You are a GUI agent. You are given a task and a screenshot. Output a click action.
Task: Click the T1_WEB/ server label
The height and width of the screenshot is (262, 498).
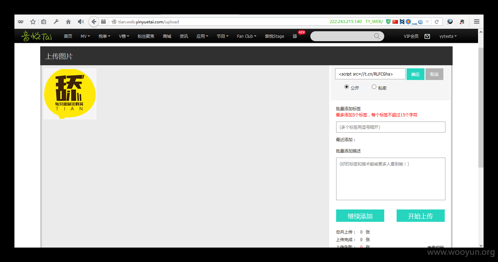click(x=374, y=21)
